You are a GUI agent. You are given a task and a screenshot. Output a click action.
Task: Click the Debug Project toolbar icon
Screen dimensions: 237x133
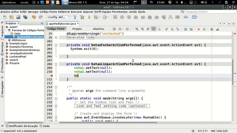click(x=96, y=17)
